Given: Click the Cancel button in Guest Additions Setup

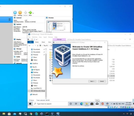Looking at the screenshot, I should [102, 81].
